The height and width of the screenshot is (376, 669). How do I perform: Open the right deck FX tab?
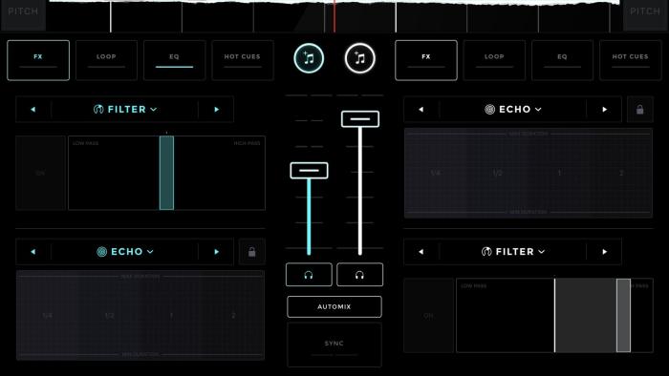click(x=426, y=60)
